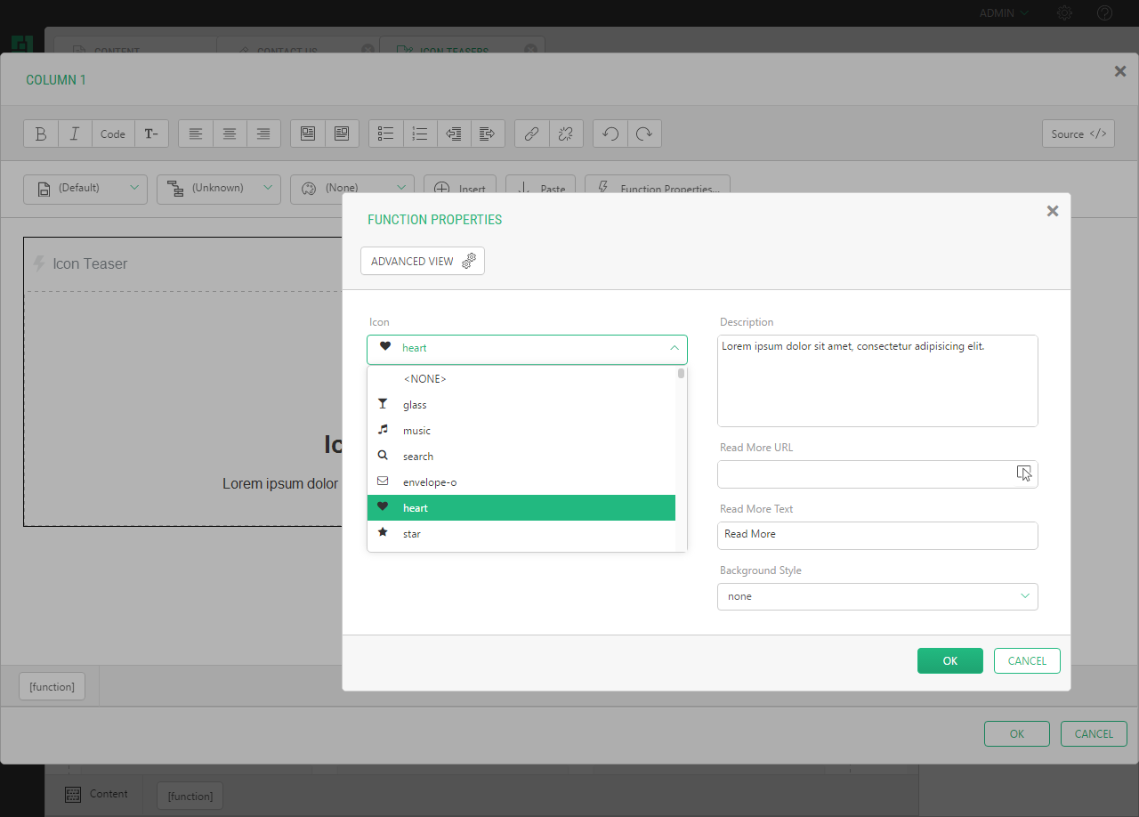The height and width of the screenshot is (817, 1139).
Task: Expand the Background Style dropdown
Action: pyautogui.click(x=877, y=596)
